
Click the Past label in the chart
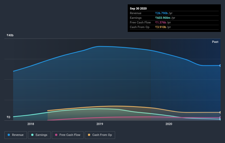[215, 42]
